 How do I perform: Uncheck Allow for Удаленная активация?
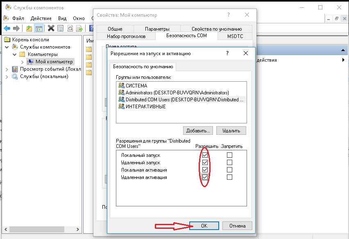point(205,177)
